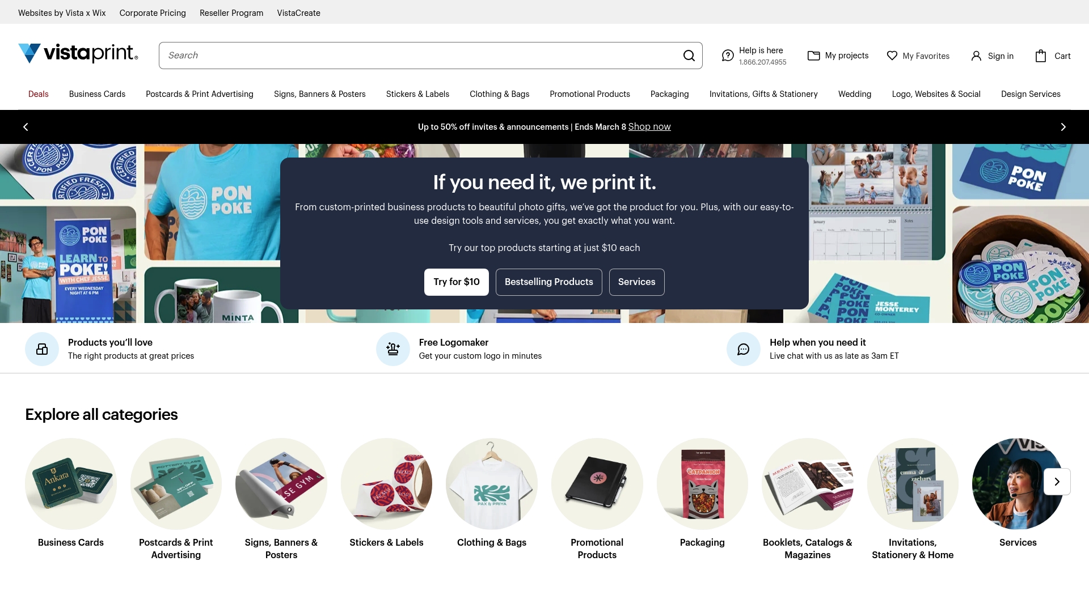1089x612 pixels.
Task: Show previous promo banner message
Action: point(26,127)
